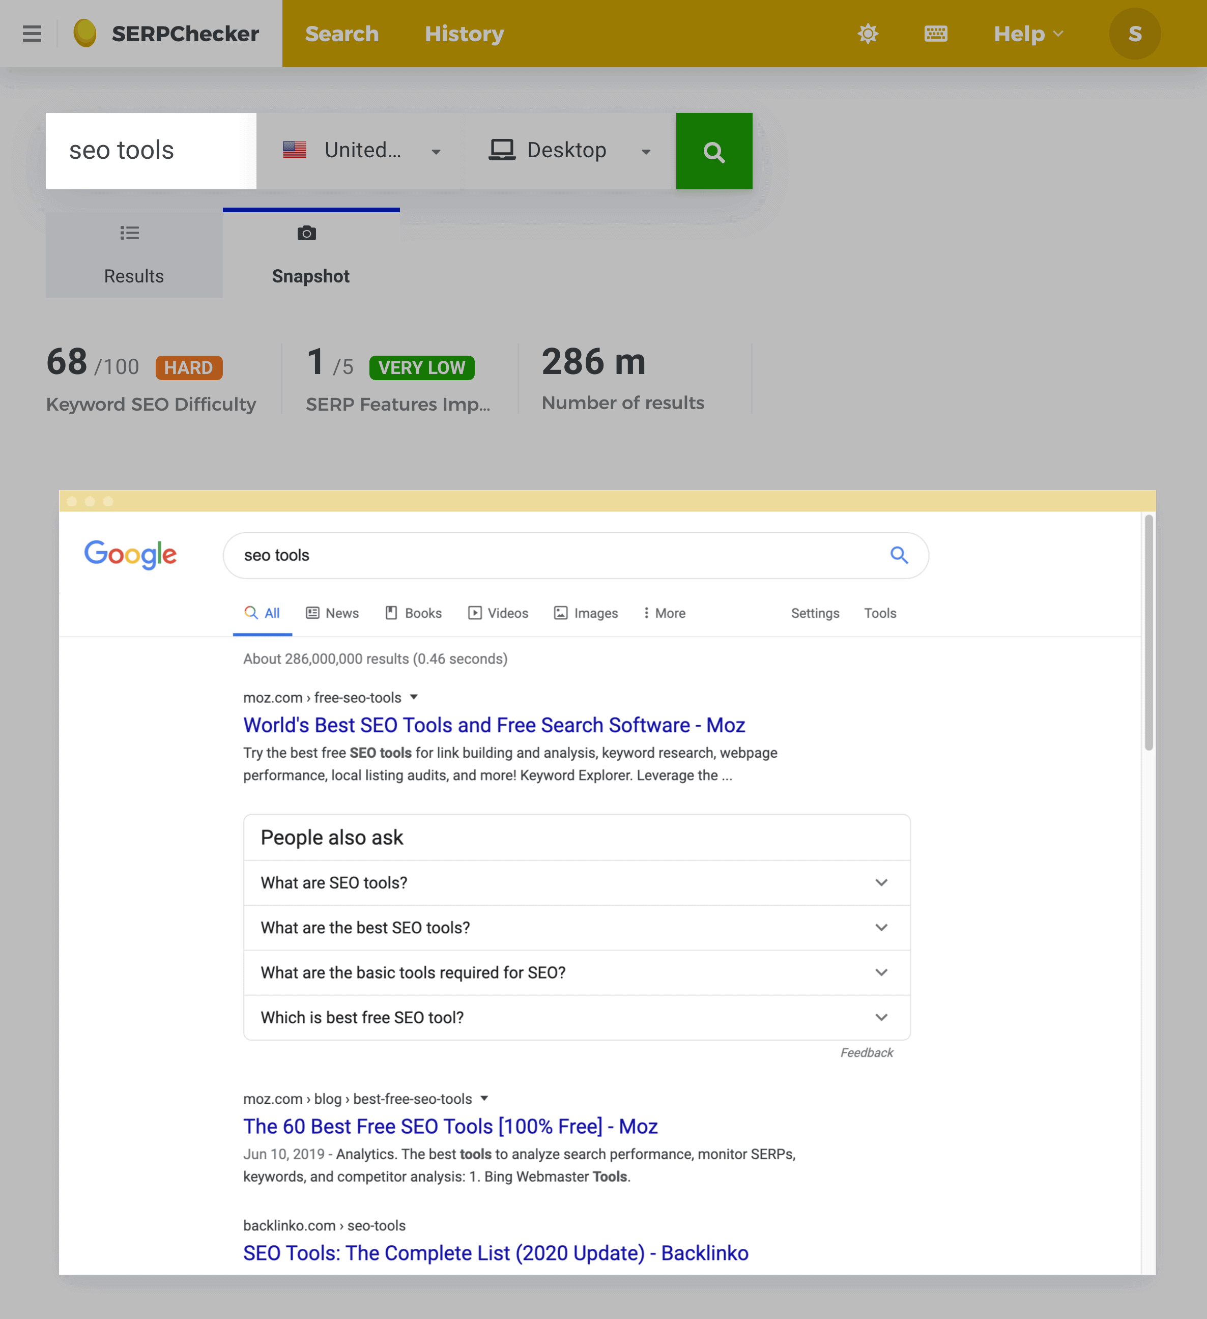The image size is (1207, 1319).
Task: Open Google Tools link
Action: tap(880, 613)
